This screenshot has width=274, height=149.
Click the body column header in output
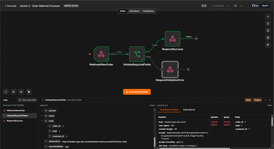pos(237,117)
